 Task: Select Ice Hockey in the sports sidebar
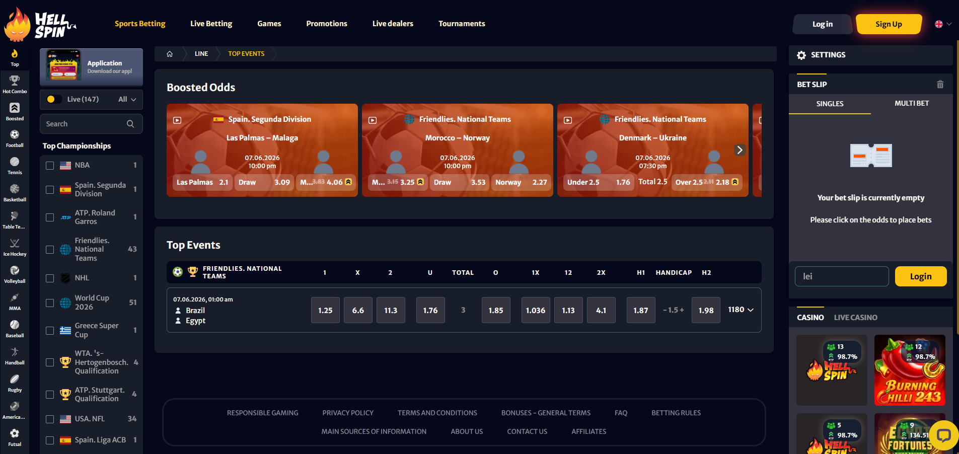pos(15,247)
